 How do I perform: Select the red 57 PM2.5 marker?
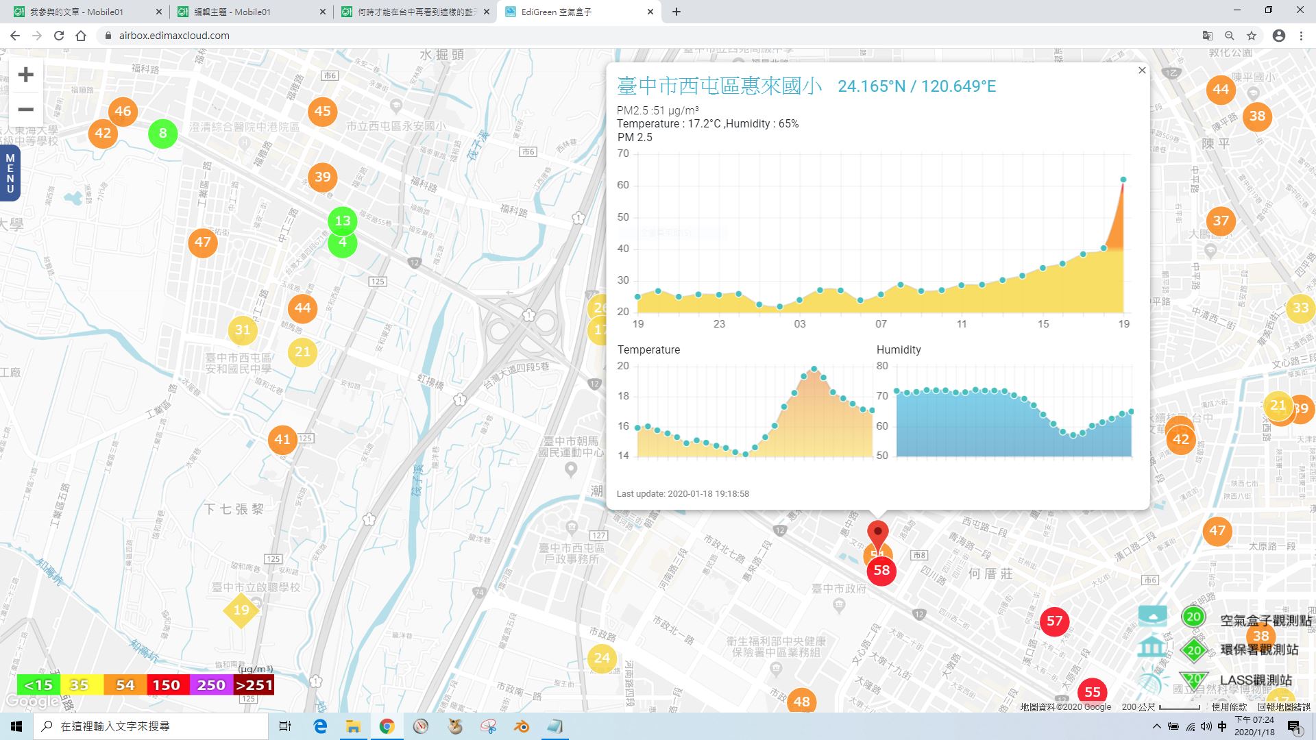pyautogui.click(x=1054, y=621)
